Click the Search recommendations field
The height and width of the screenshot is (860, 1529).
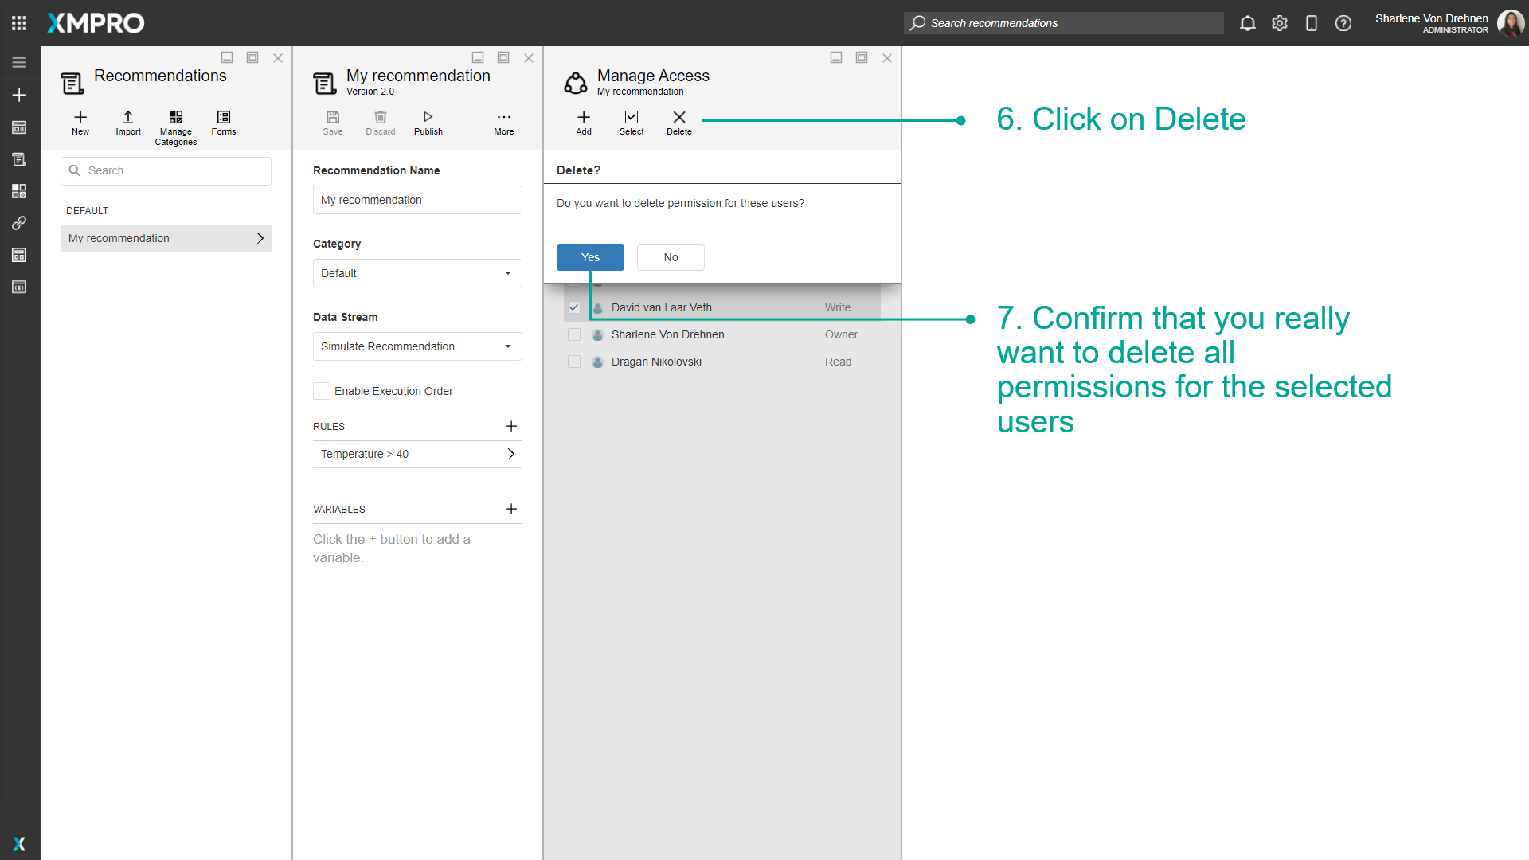pyautogui.click(x=1063, y=23)
